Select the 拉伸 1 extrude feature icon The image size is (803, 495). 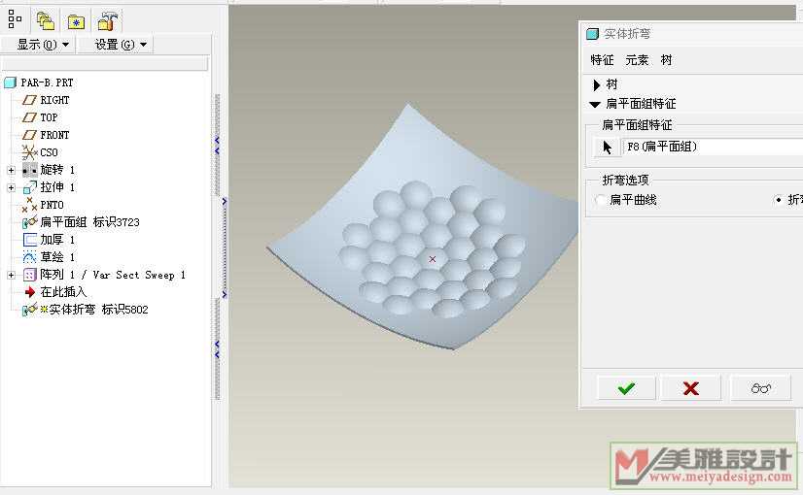30,187
